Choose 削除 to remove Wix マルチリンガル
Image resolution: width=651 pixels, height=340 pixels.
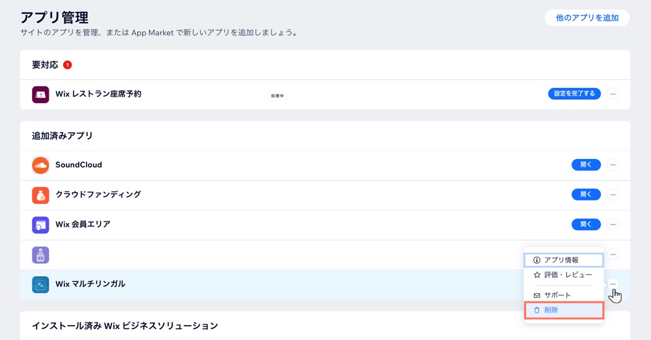563,310
